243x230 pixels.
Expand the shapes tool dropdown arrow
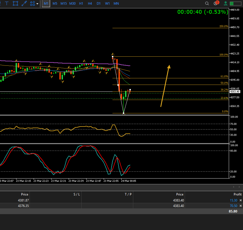tap(37, 4)
